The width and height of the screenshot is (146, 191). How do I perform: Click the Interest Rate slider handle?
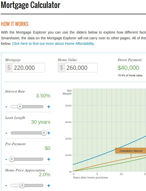pyautogui.click(x=20, y=107)
